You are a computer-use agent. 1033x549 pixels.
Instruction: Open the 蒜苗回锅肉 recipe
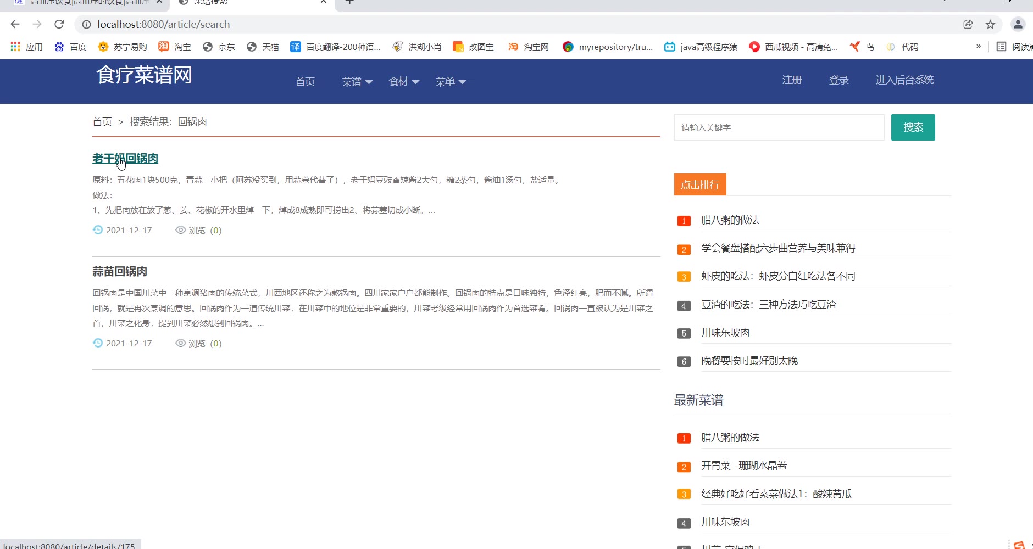(120, 271)
